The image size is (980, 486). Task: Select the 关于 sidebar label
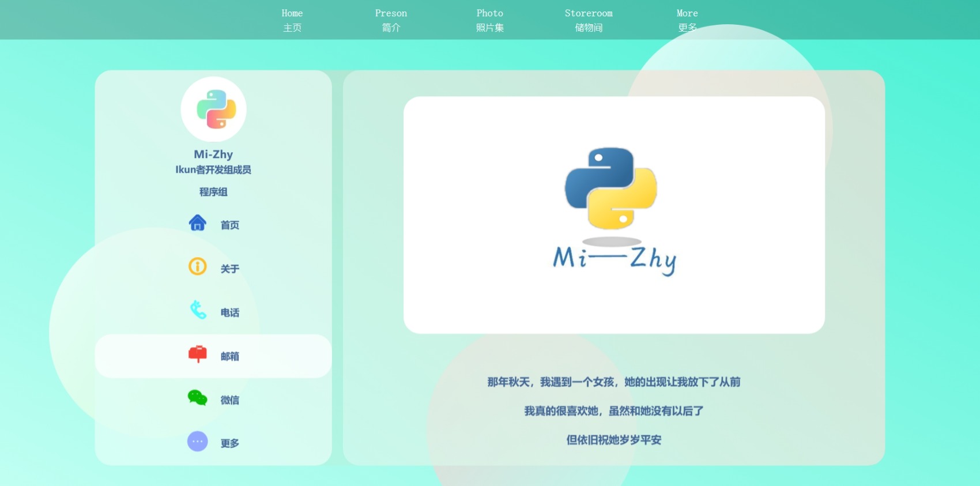pos(230,269)
